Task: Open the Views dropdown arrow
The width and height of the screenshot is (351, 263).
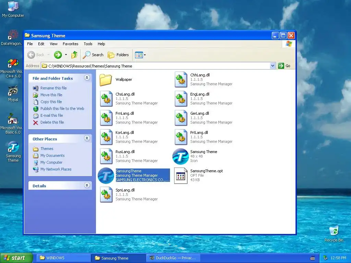Action: point(145,55)
